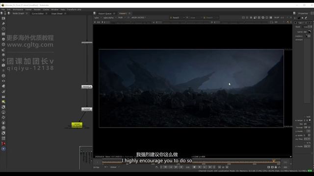Click the Properties panel pencil icon
Viewport: 314px width, 176px height.
(x=306, y=18)
